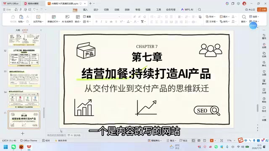The width and height of the screenshot is (269, 151).
Task: Click the AI 生成单页 button
Action: [x=67, y=19]
